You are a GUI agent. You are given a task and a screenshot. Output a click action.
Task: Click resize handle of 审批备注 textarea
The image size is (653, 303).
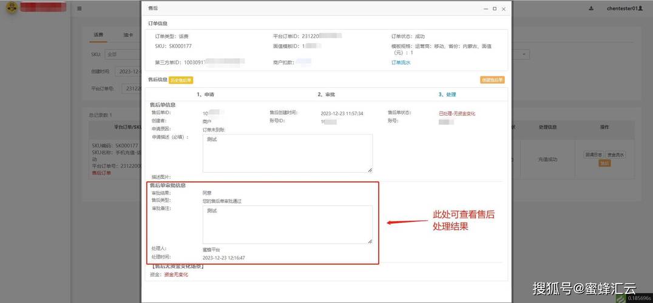click(x=370, y=241)
